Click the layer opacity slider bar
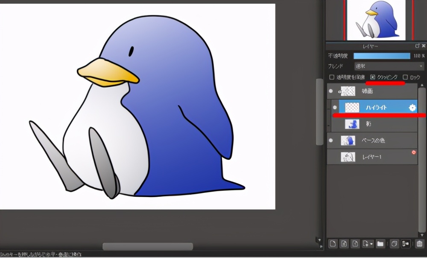This screenshot has height=258, width=427. click(382, 56)
